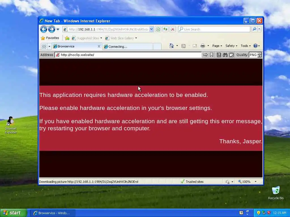Click the 12:15 AM clock in the tray
The height and width of the screenshot is (217, 290).
click(x=280, y=213)
